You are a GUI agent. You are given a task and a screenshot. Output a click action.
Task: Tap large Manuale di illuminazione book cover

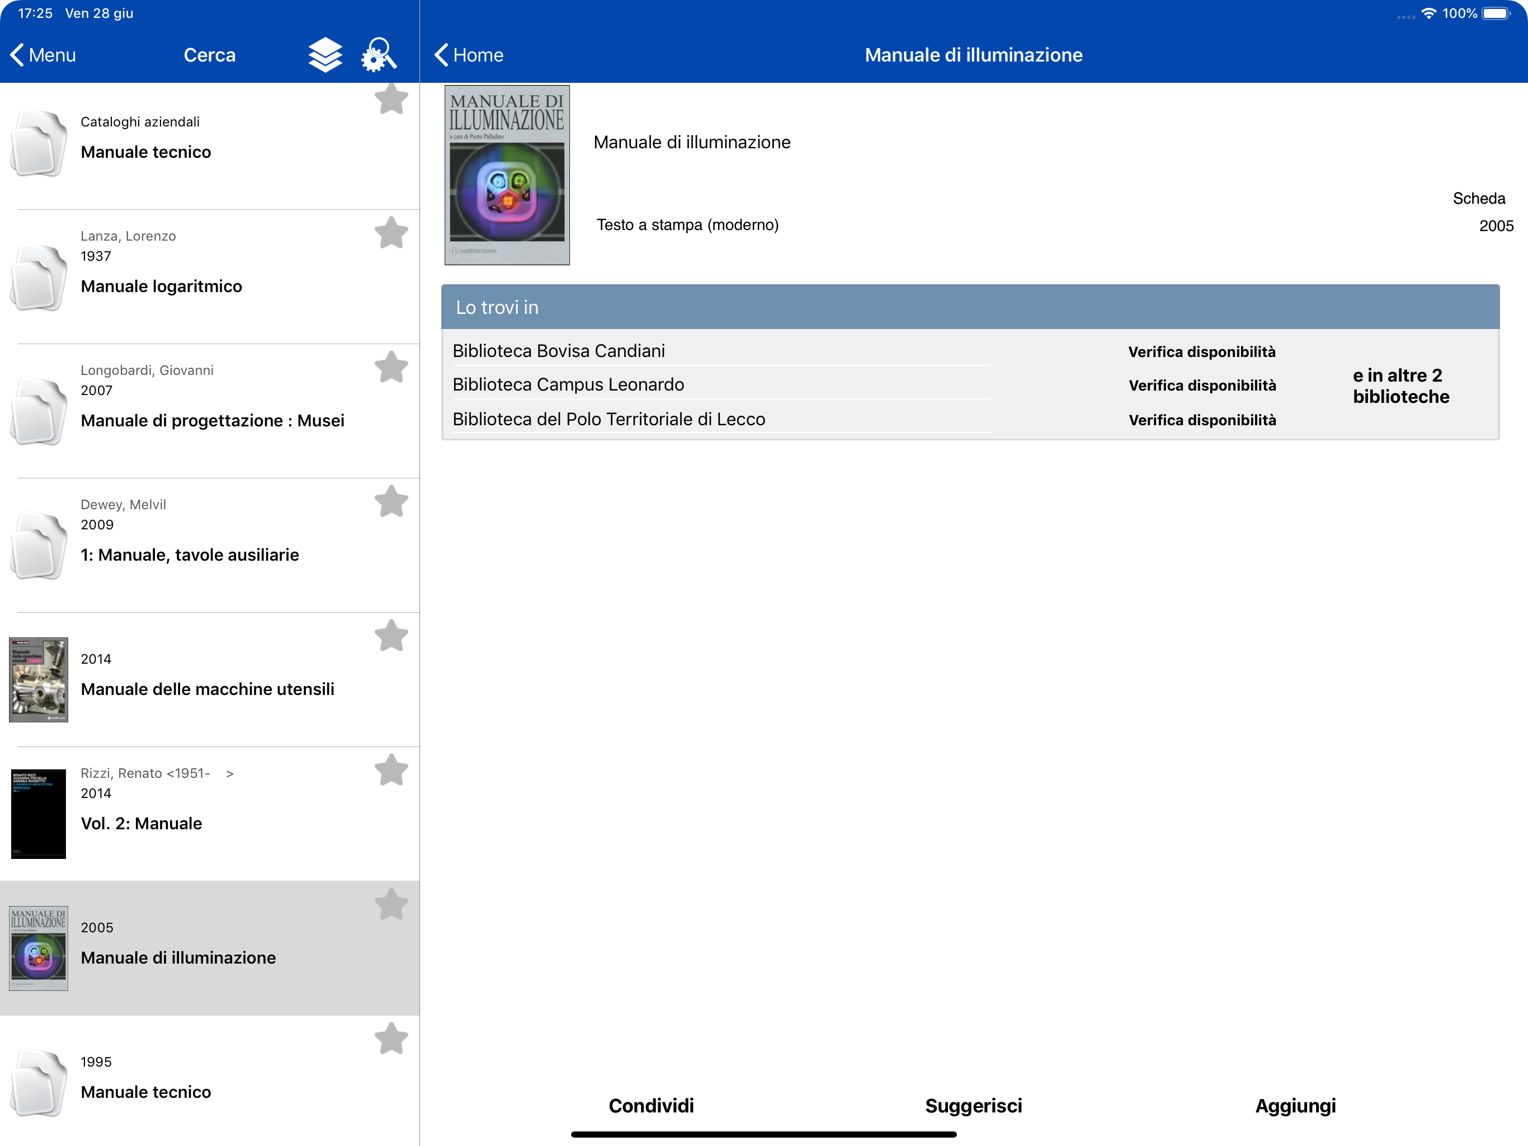(x=507, y=175)
